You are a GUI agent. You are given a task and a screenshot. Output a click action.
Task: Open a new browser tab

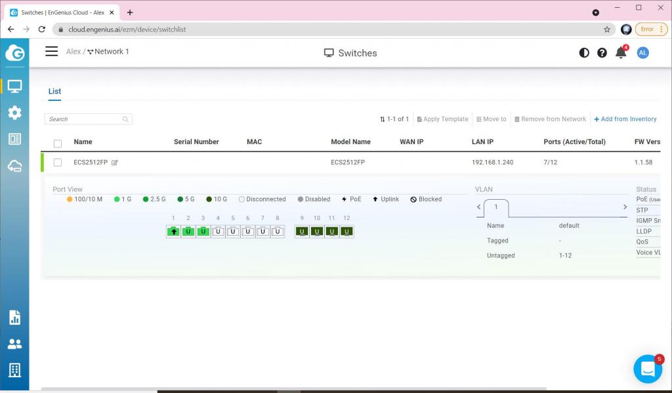[130, 12]
